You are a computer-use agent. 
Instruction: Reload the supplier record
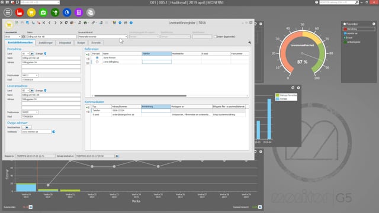[x=66, y=22]
